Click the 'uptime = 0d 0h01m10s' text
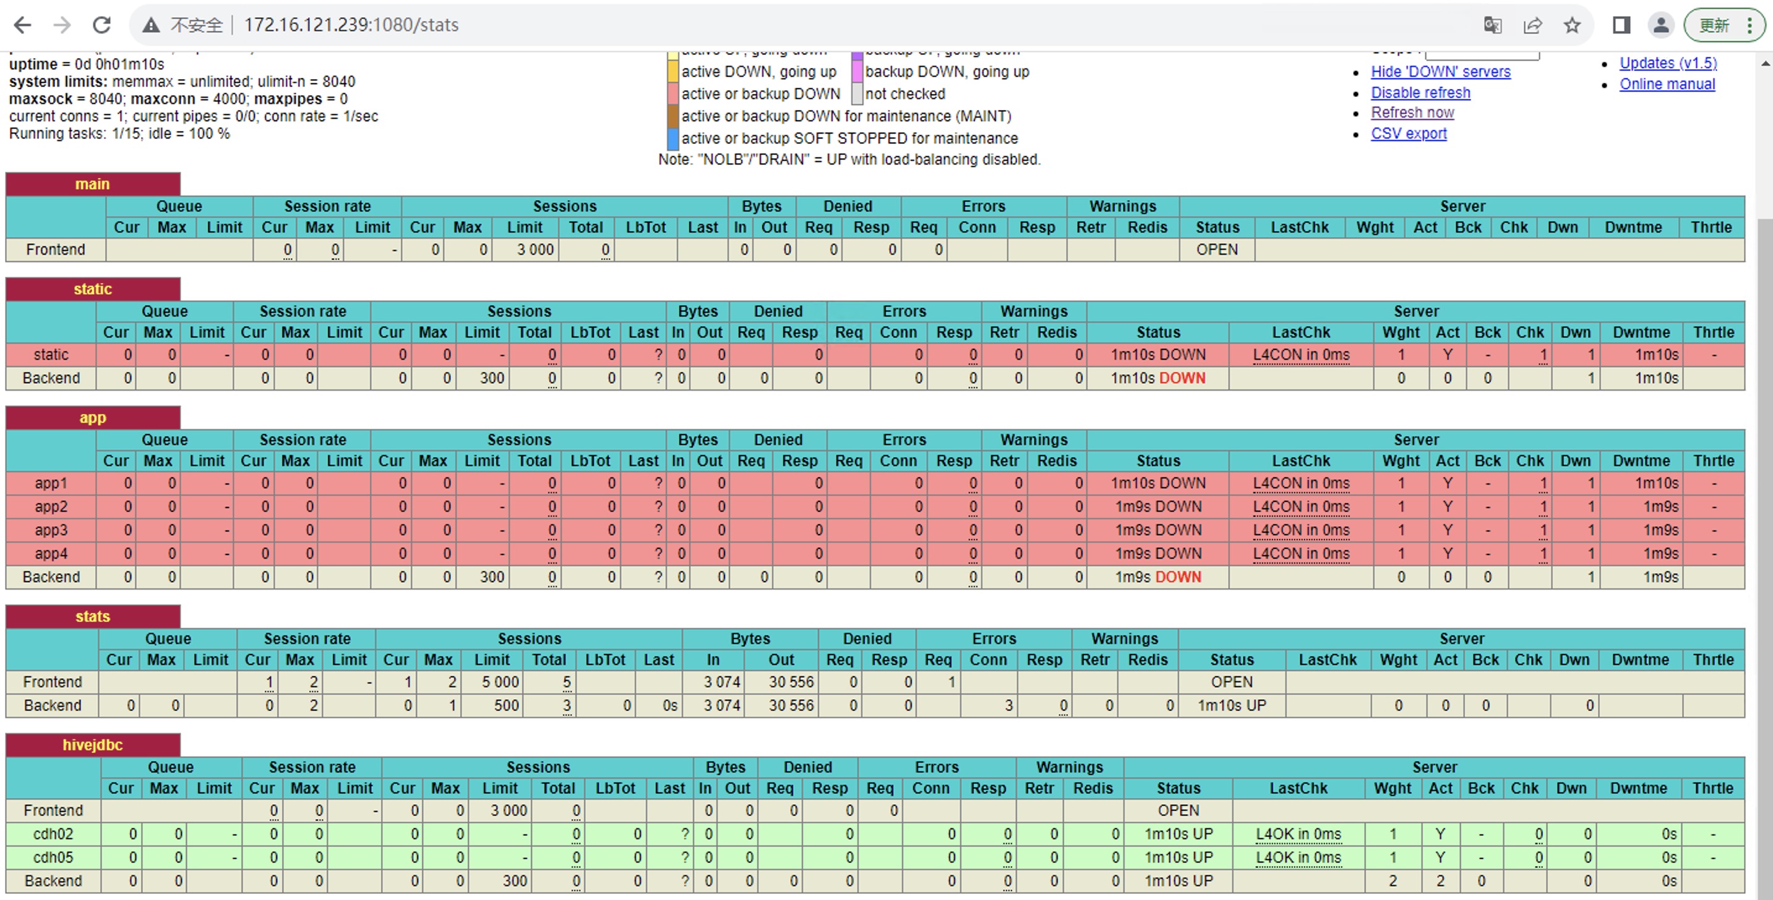The width and height of the screenshot is (1773, 900). tap(87, 64)
